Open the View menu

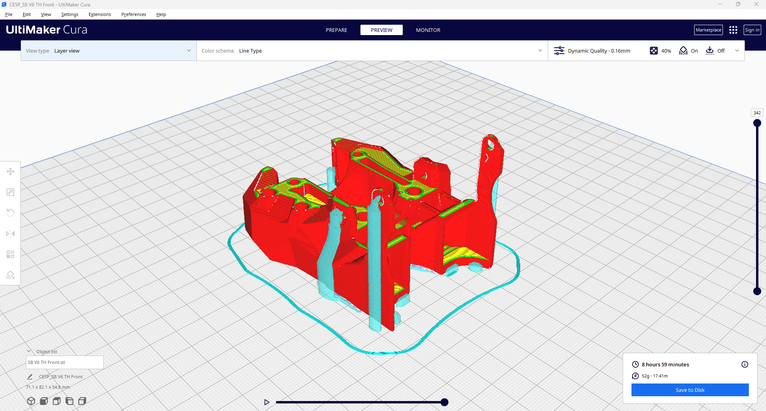click(46, 14)
